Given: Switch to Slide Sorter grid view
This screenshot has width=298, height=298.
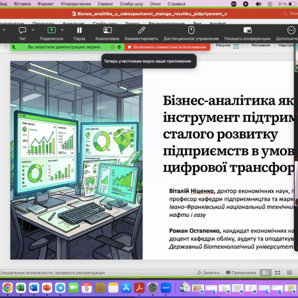Looking at the screenshot, I should [x=278, y=273].
